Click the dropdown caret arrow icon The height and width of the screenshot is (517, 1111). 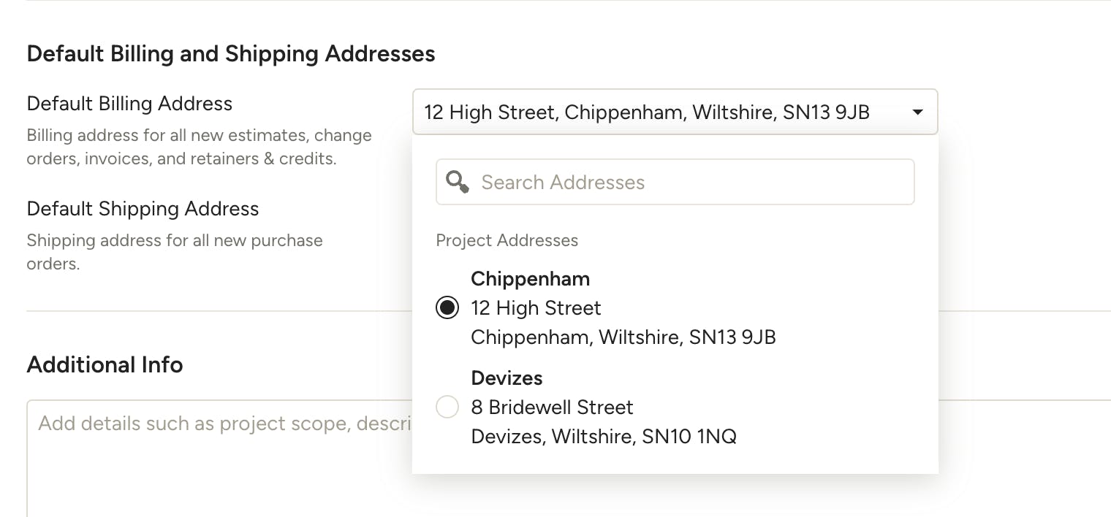click(x=918, y=112)
